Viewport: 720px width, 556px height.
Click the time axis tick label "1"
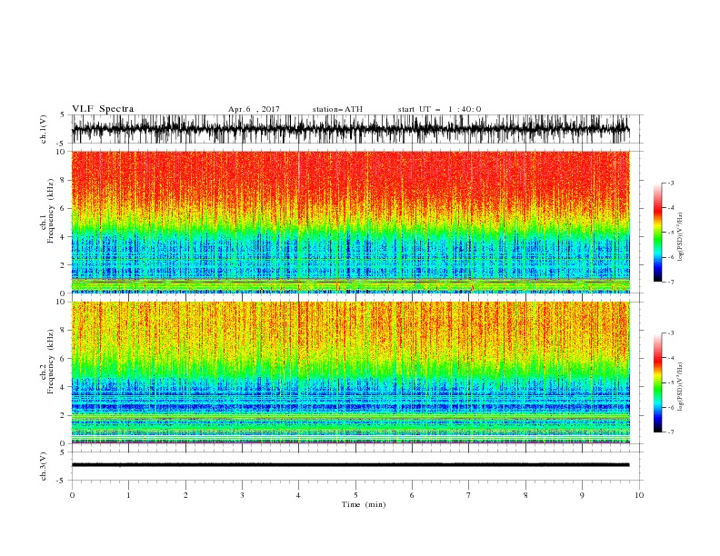pos(128,495)
